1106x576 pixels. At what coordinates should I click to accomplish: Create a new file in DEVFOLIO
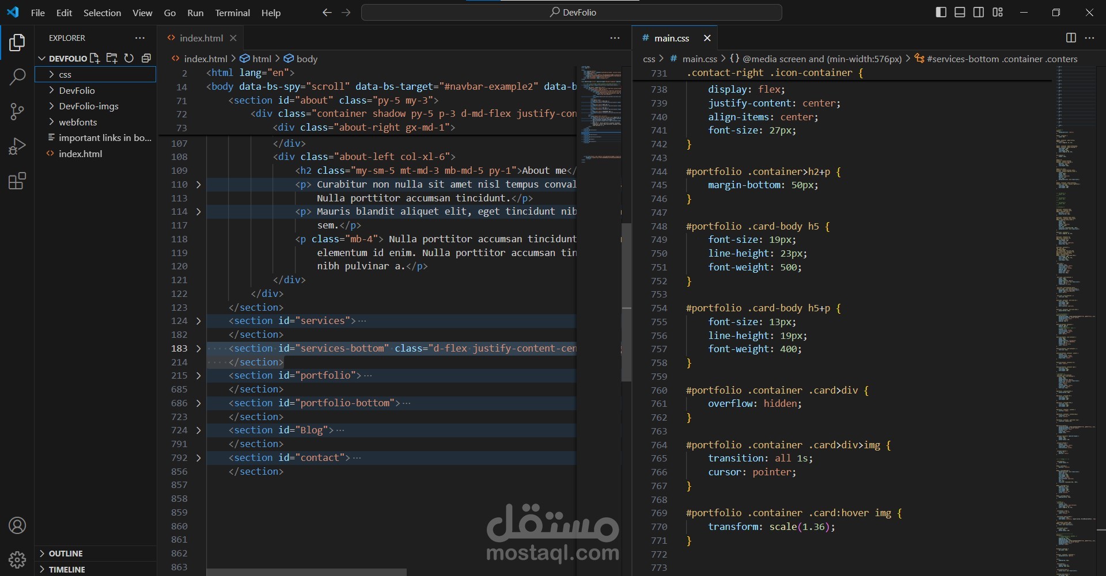[94, 58]
